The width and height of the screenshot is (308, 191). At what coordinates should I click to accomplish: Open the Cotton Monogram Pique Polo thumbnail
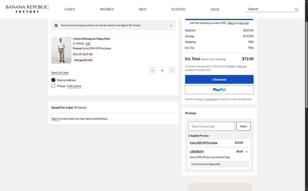click(61, 50)
